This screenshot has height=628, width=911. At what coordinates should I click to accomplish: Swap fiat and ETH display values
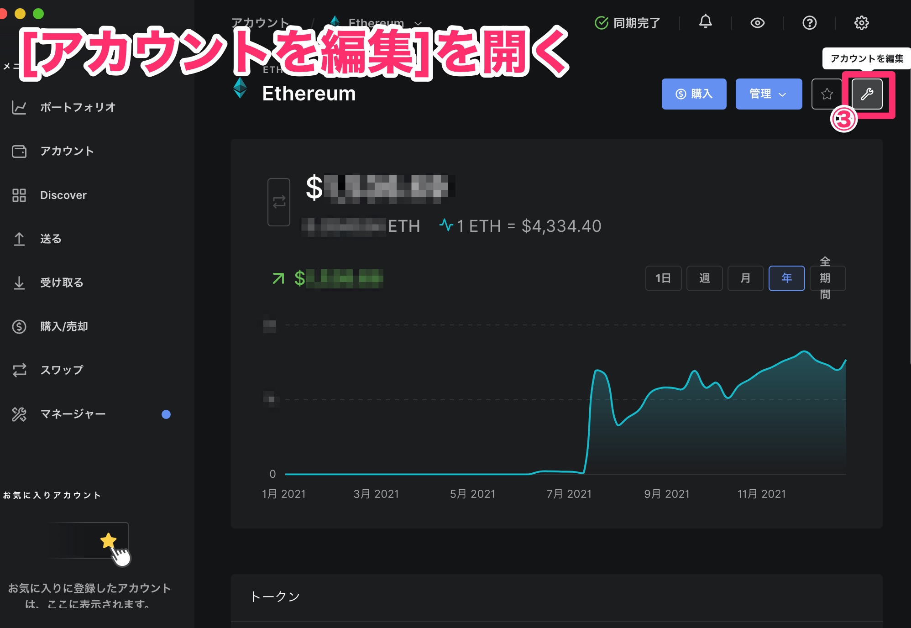point(279,202)
